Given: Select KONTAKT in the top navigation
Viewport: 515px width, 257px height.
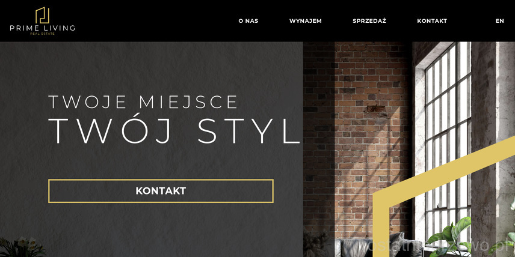Looking at the screenshot, I should pos(432,21).
